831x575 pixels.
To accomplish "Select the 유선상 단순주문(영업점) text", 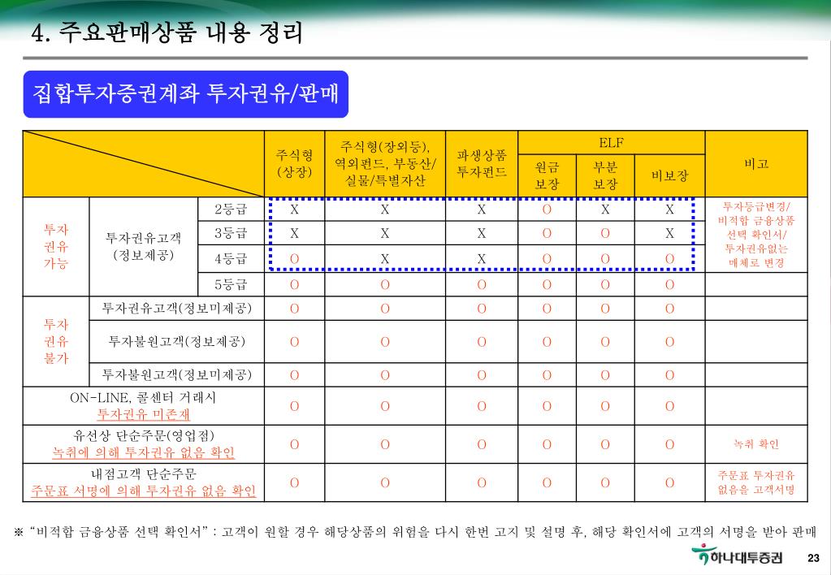I will (144, 435).
